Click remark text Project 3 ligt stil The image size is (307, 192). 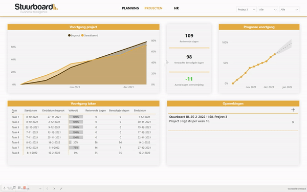click(x=189, y=121)
